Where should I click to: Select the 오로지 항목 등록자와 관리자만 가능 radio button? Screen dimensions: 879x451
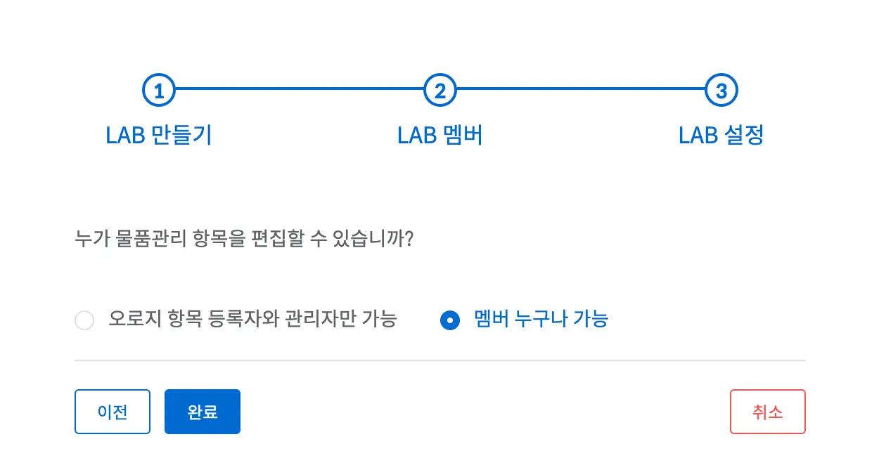tap(84, 321)
